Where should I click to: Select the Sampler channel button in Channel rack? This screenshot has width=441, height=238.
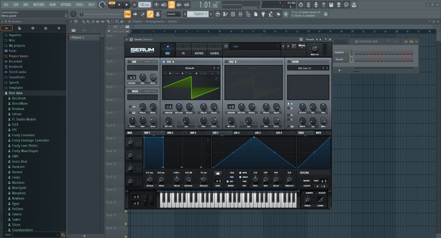341,52
